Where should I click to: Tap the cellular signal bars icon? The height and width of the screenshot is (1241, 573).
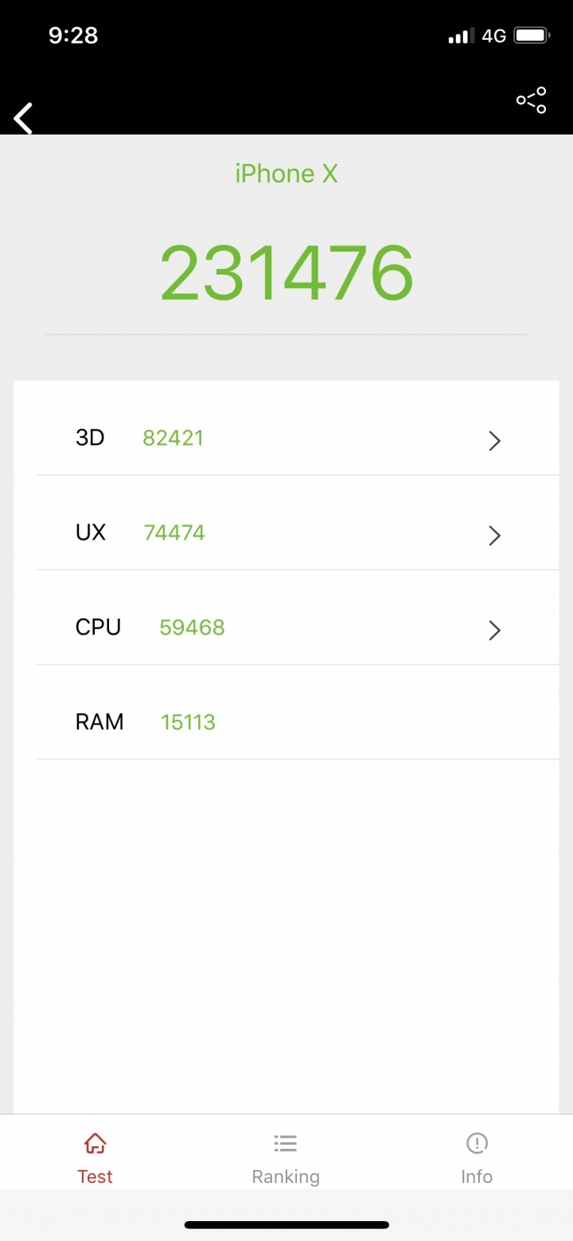[459, 36]
